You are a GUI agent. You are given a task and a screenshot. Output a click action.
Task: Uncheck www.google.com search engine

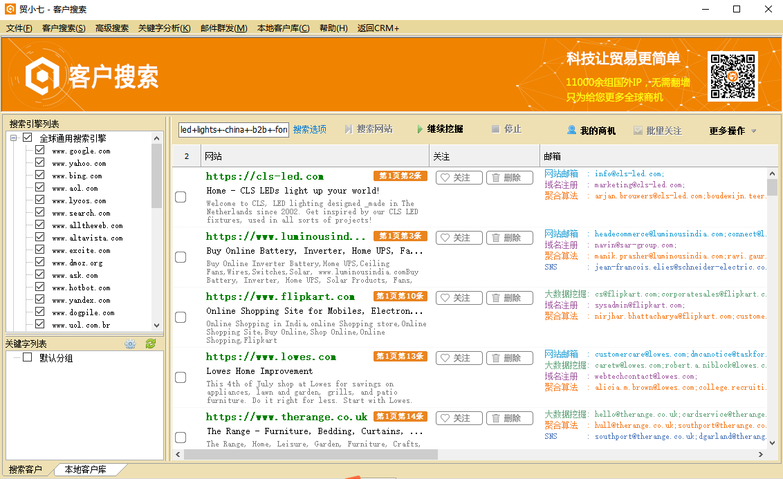pyautogui.click(x=40, y=150)
